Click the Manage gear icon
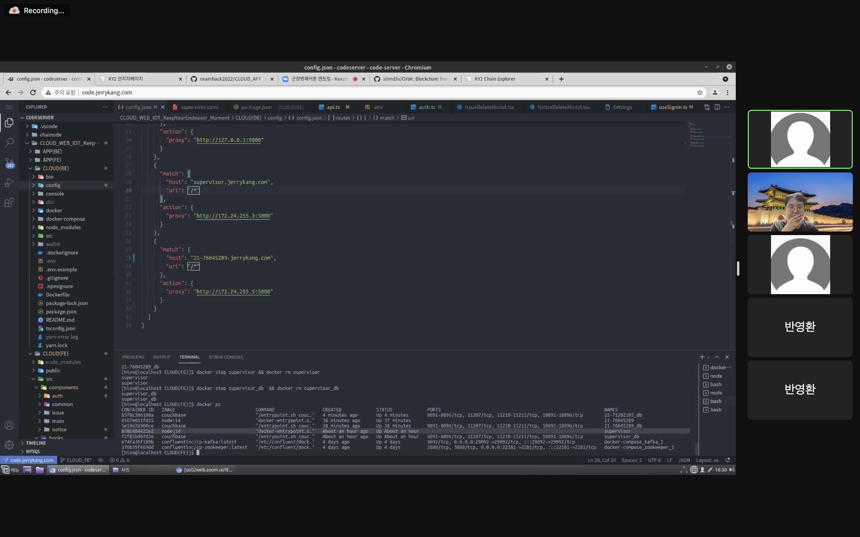The image size is (860, 537). pos(9,445)
